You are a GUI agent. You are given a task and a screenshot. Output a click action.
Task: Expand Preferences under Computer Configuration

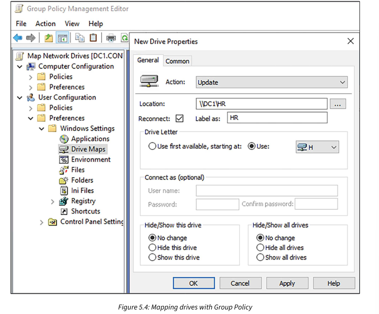30,88
